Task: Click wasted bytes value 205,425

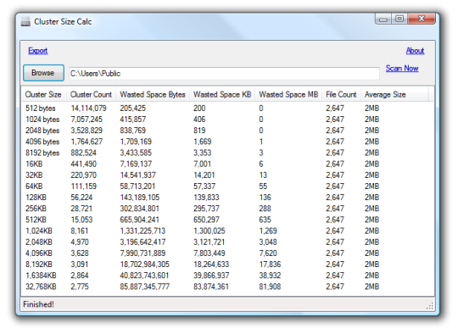Action: click(x=132, y=109)
